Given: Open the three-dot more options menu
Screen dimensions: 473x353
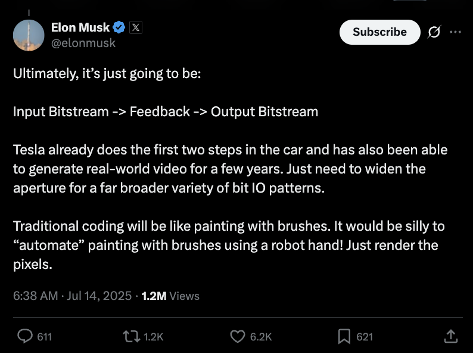Looking at the screenshot, I should tap(455, 32).
